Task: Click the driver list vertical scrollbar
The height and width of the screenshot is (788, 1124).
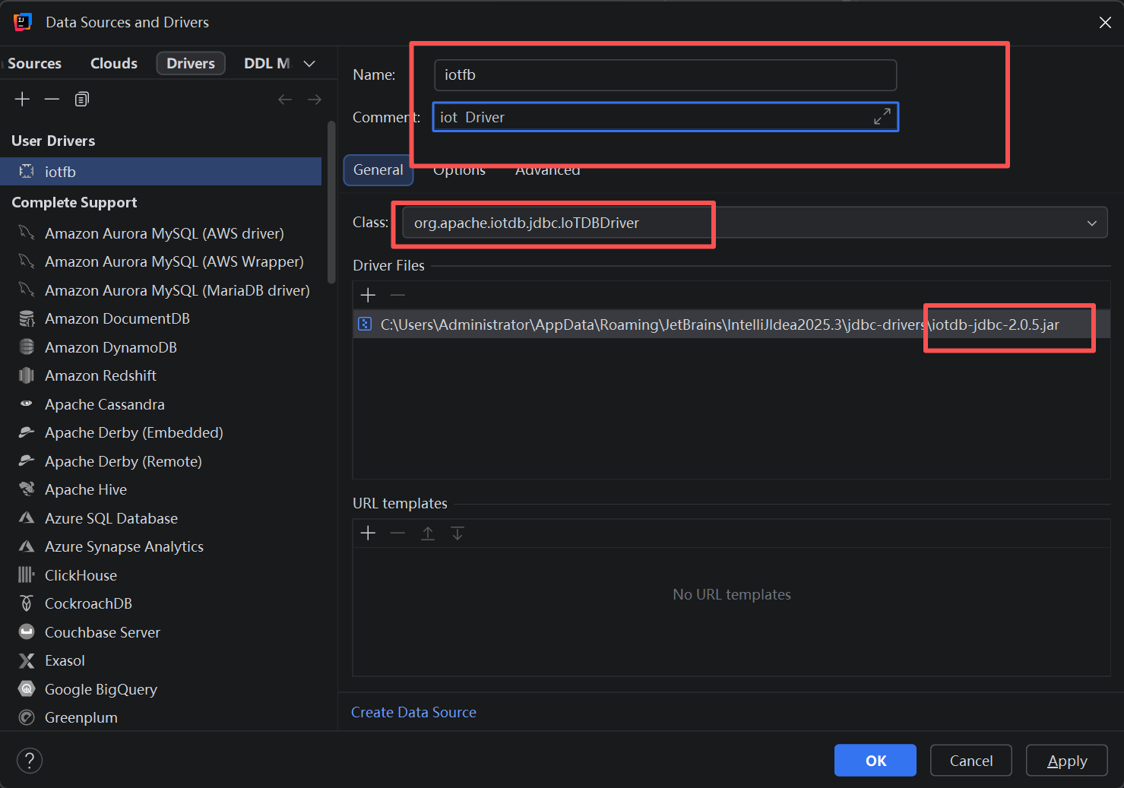Action: pyautogui.click(x=331, y=201)
